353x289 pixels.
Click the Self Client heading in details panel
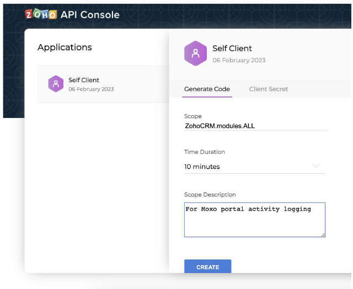point(232,49)
